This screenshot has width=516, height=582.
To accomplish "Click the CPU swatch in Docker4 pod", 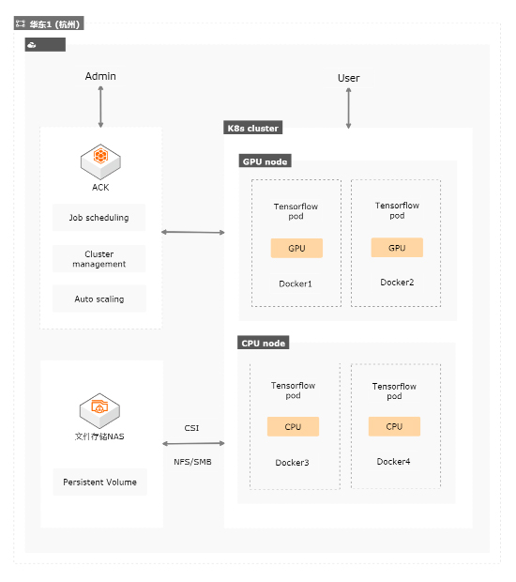I will [394, 426].
